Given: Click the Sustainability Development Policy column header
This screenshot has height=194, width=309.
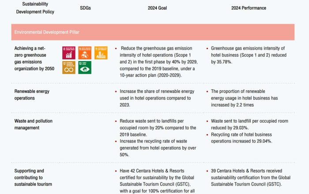Looking at the screenshot, I should point(35,8).
